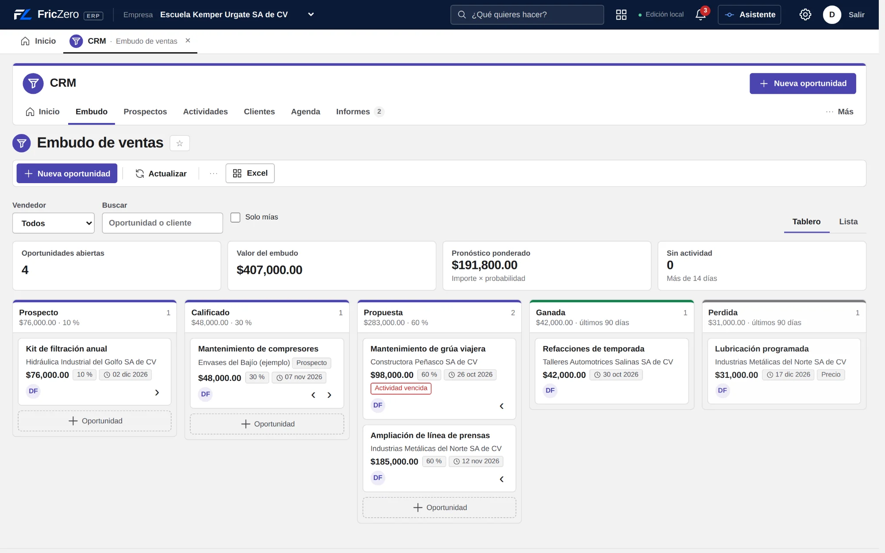Expand the Empresa company selector chevron
This screenshot has height=553, width=885.
[x=311, y=15]
